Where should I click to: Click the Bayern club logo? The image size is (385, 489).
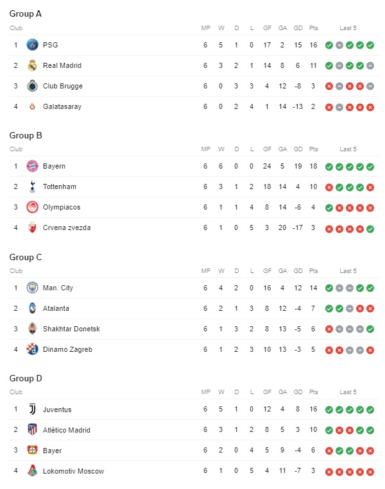[32, 166]
